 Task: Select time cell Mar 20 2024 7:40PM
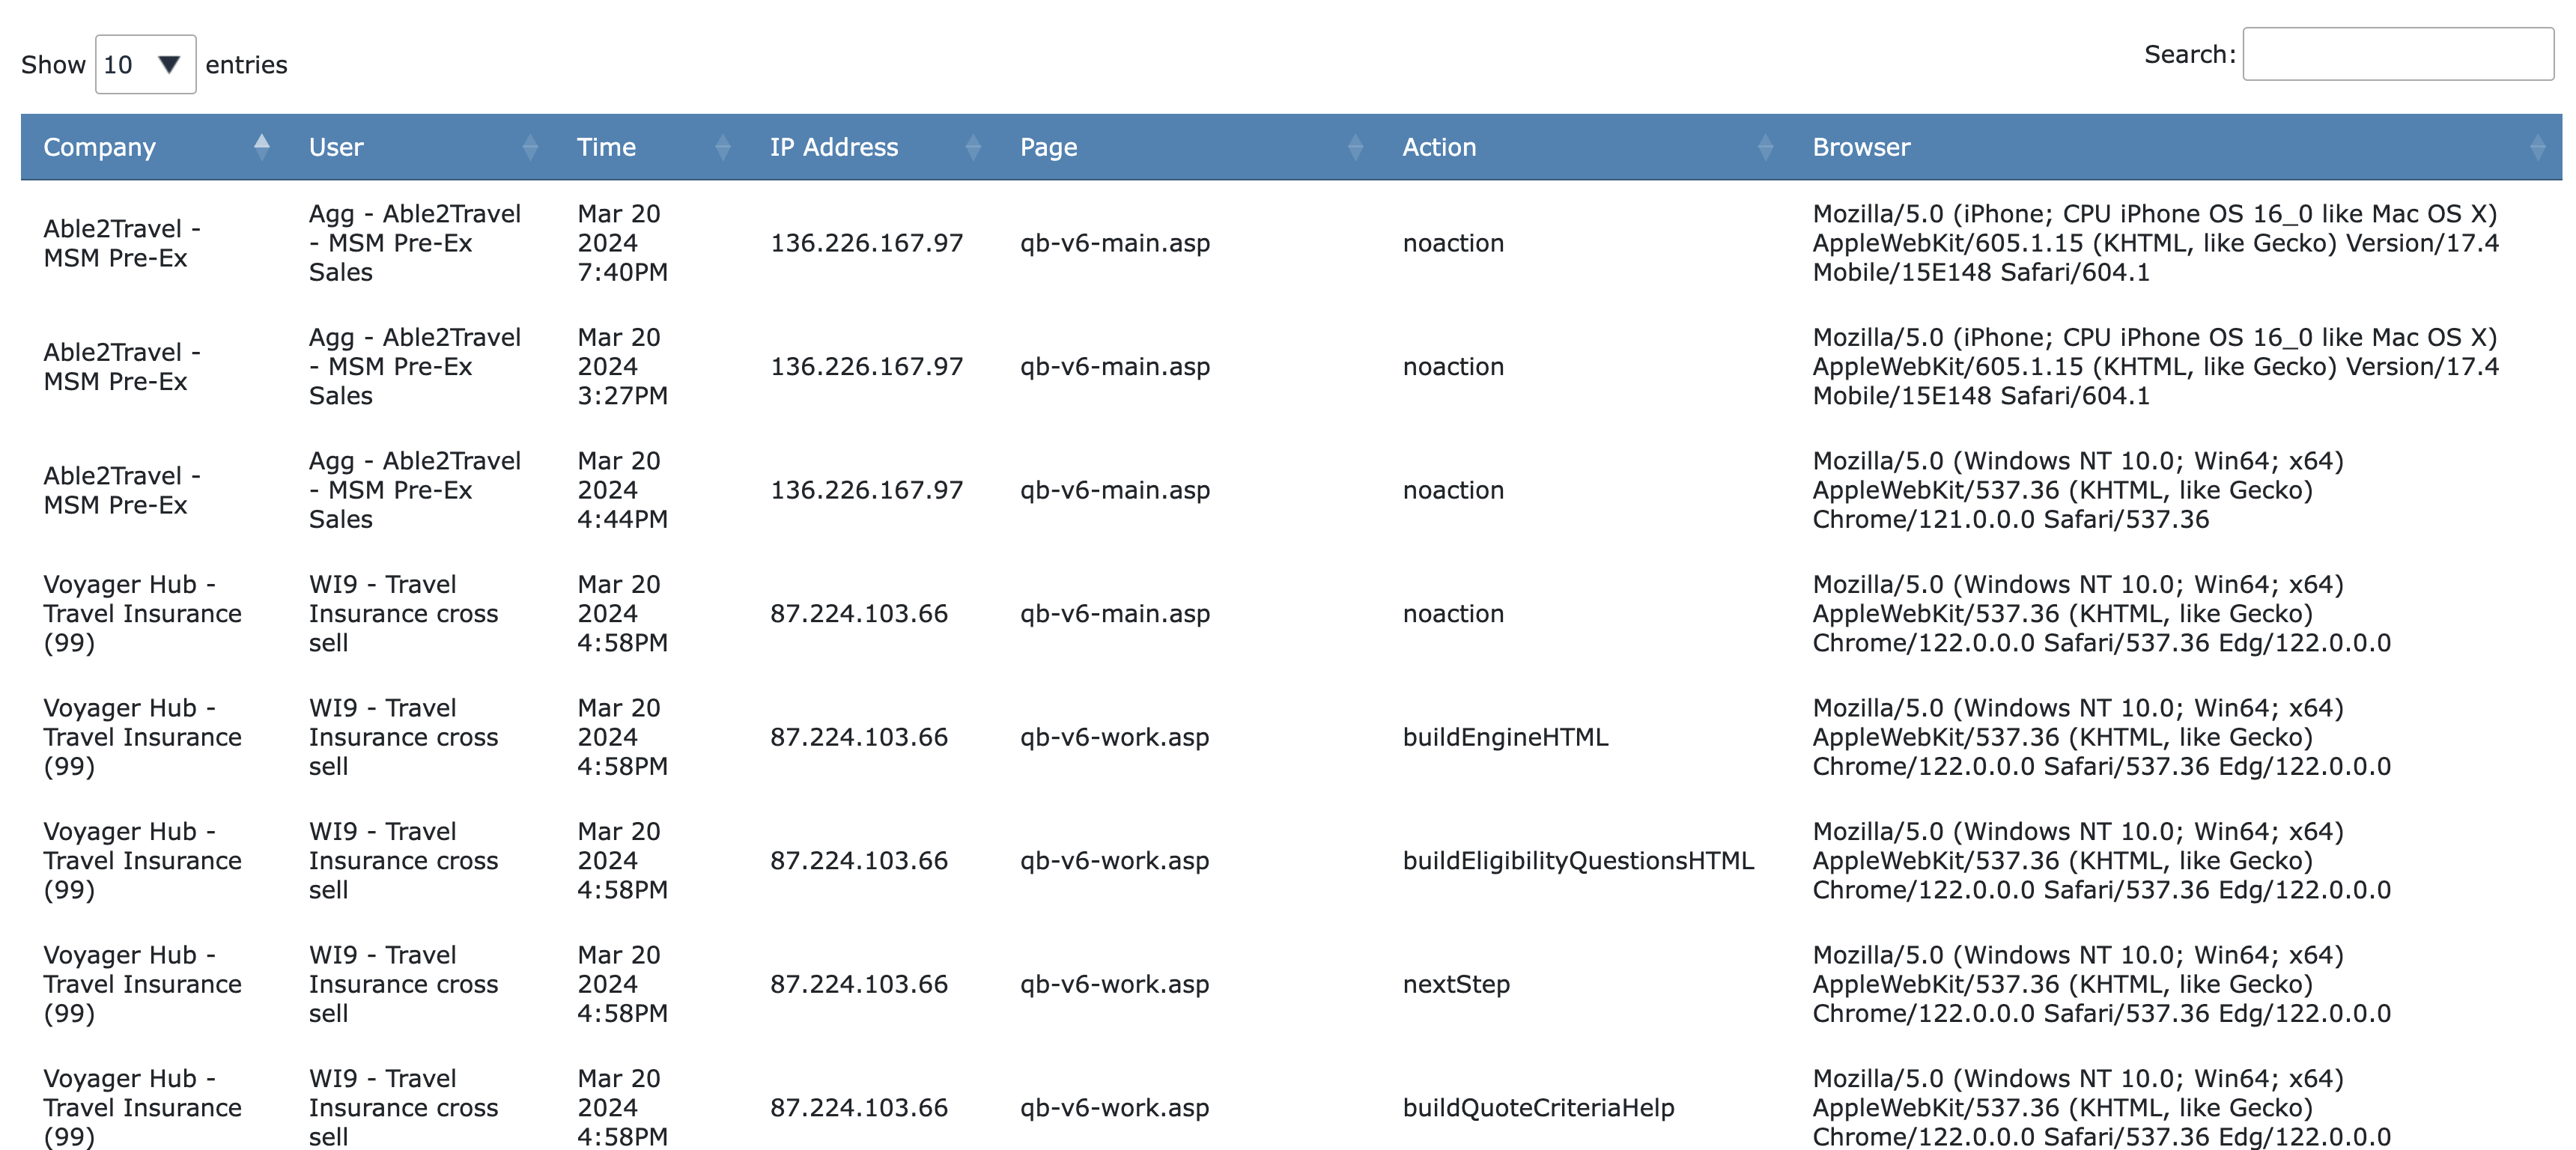(622, 243)
